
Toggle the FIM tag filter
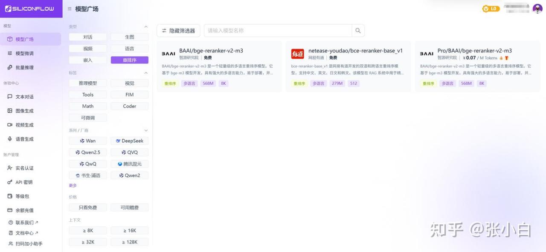pyautogui.click(x=130, y=94)
